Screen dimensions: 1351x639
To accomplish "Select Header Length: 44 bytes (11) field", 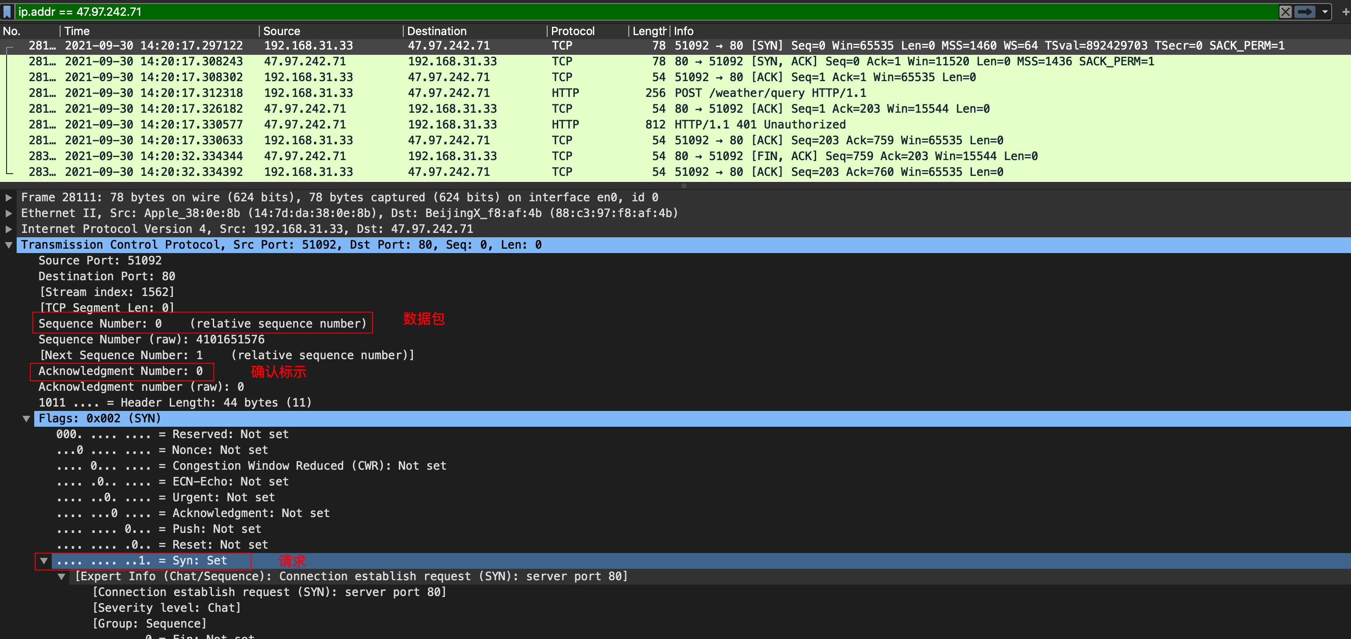I will coord(175,403).
